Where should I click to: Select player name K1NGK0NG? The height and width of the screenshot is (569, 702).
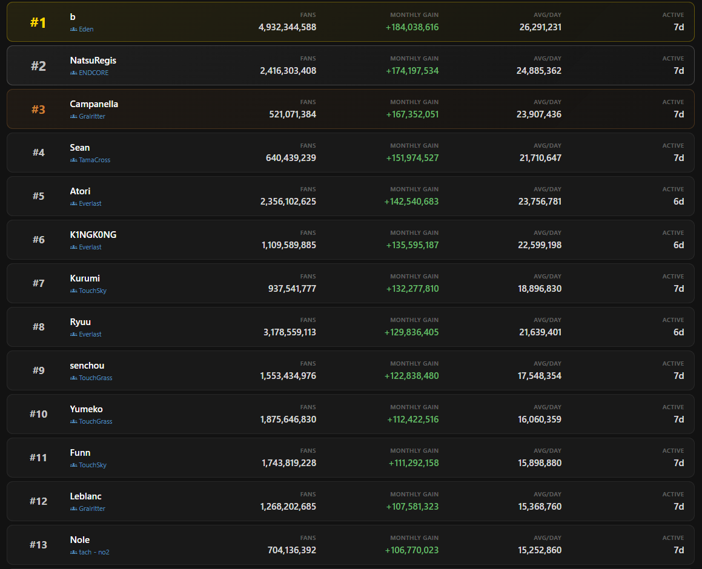[93, 235]
